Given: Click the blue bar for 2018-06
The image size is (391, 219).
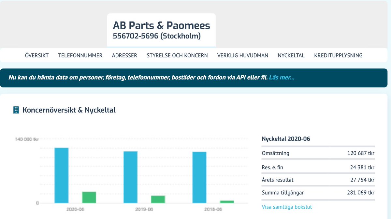Looking at the screenshot, I should pos(199,178).
